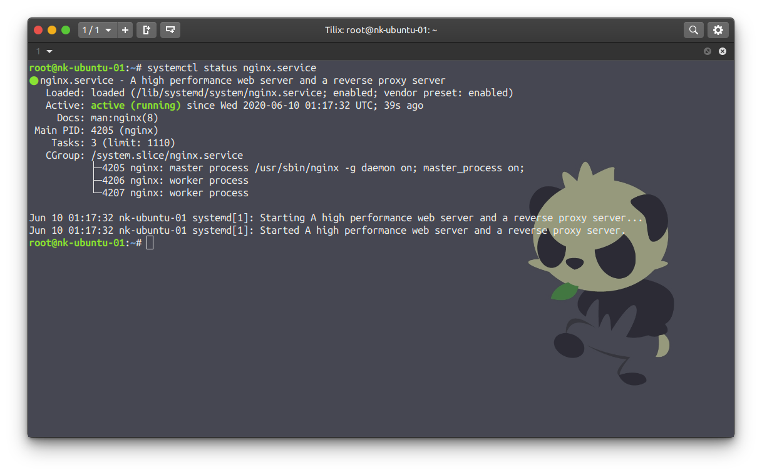Minimize the window with yellow button
Screen dimensions: 762x475
tap(52, 30)
